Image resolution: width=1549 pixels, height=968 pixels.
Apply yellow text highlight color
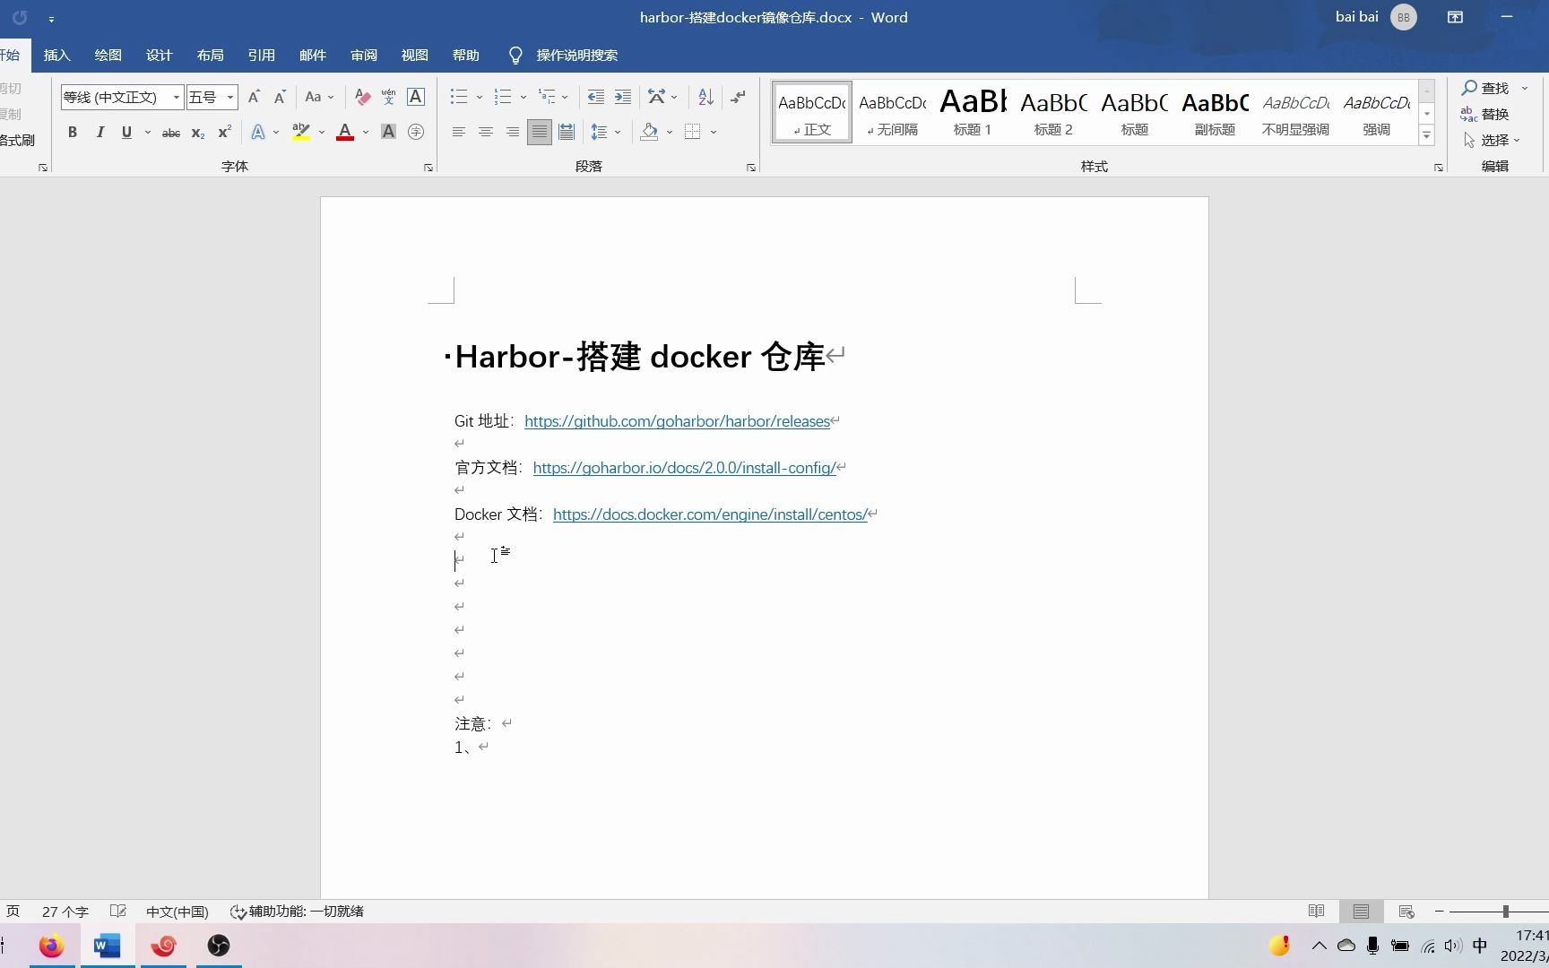(301, 133)
